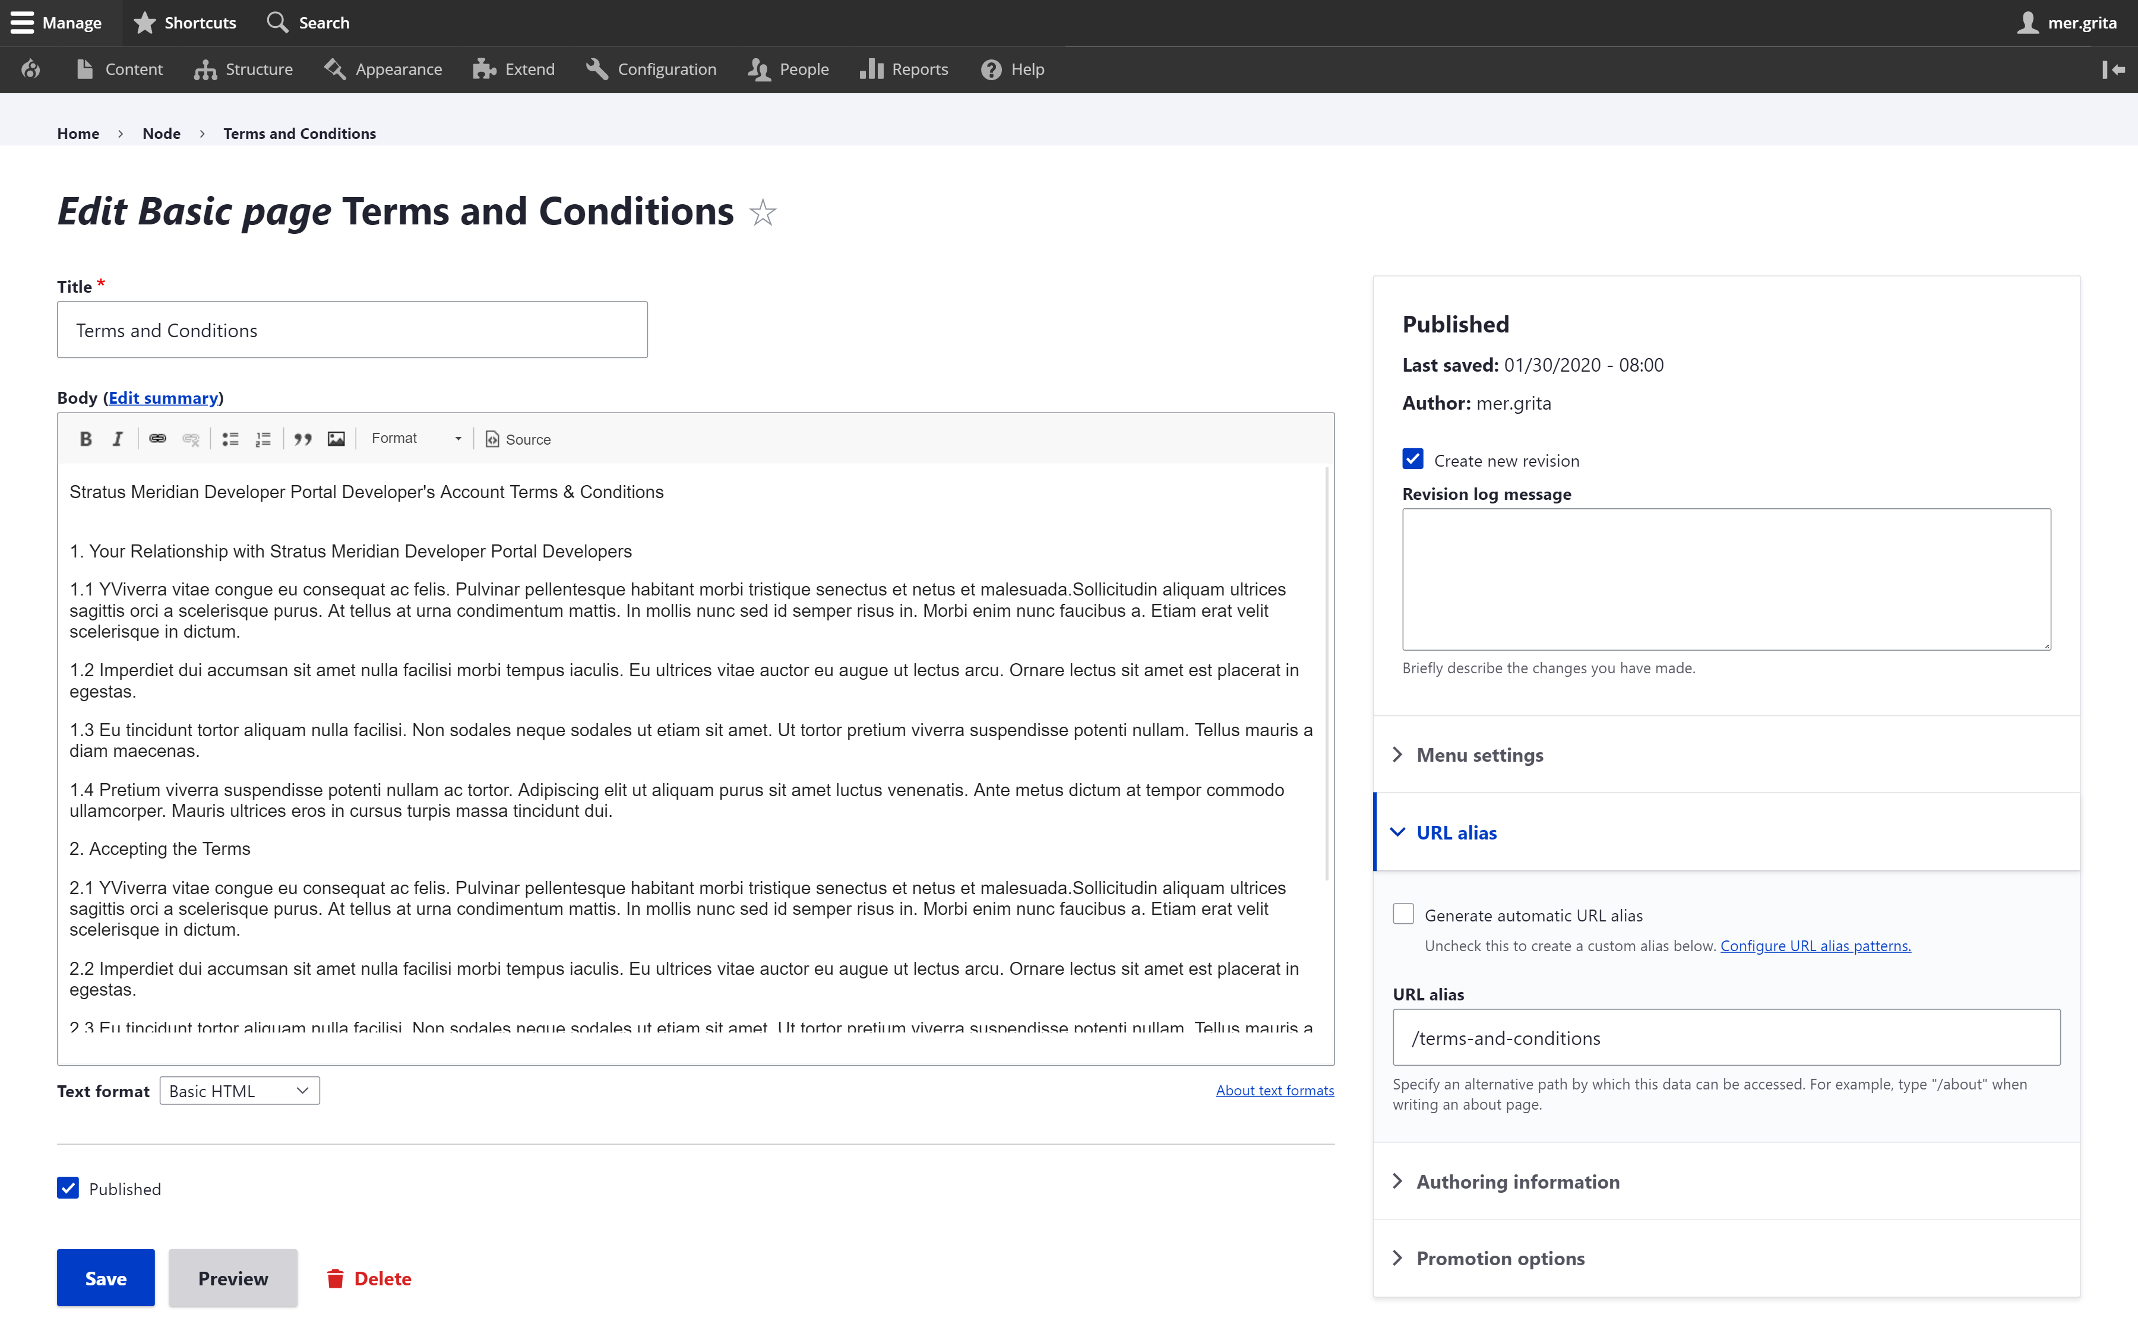Insert a block quote in the body
Viewport: 2138px width, 1340px height.
[x=302, y=438]
